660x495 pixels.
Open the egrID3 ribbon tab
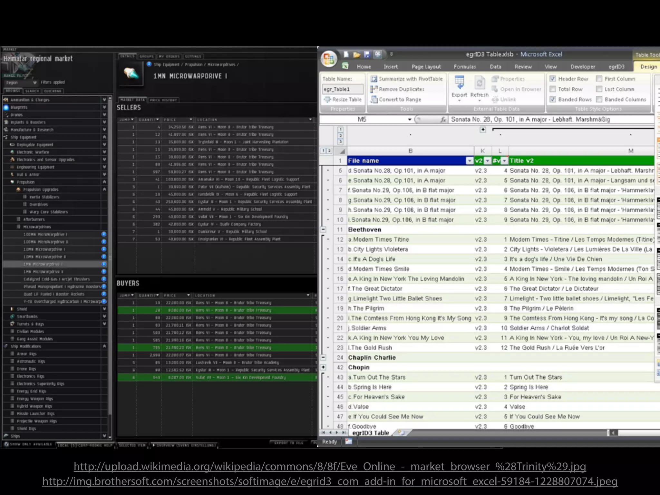tap(616, 67)
